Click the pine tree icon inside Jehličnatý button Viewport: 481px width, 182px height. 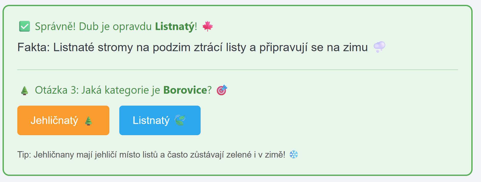click(x=88, y=121)
